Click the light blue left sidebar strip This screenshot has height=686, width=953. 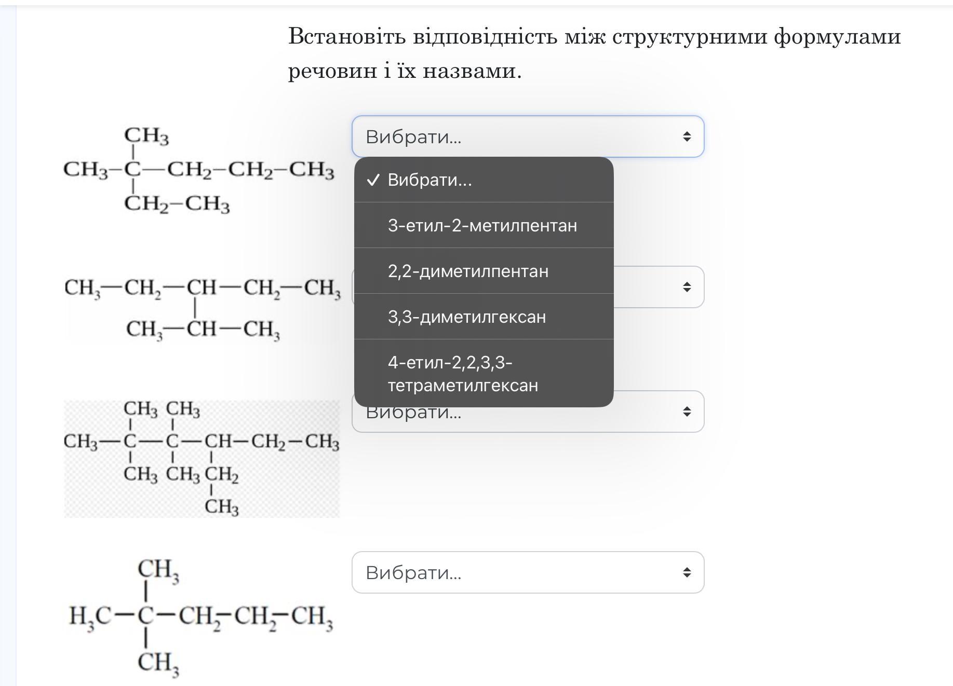pyautogui.click(x=8, y=342)
